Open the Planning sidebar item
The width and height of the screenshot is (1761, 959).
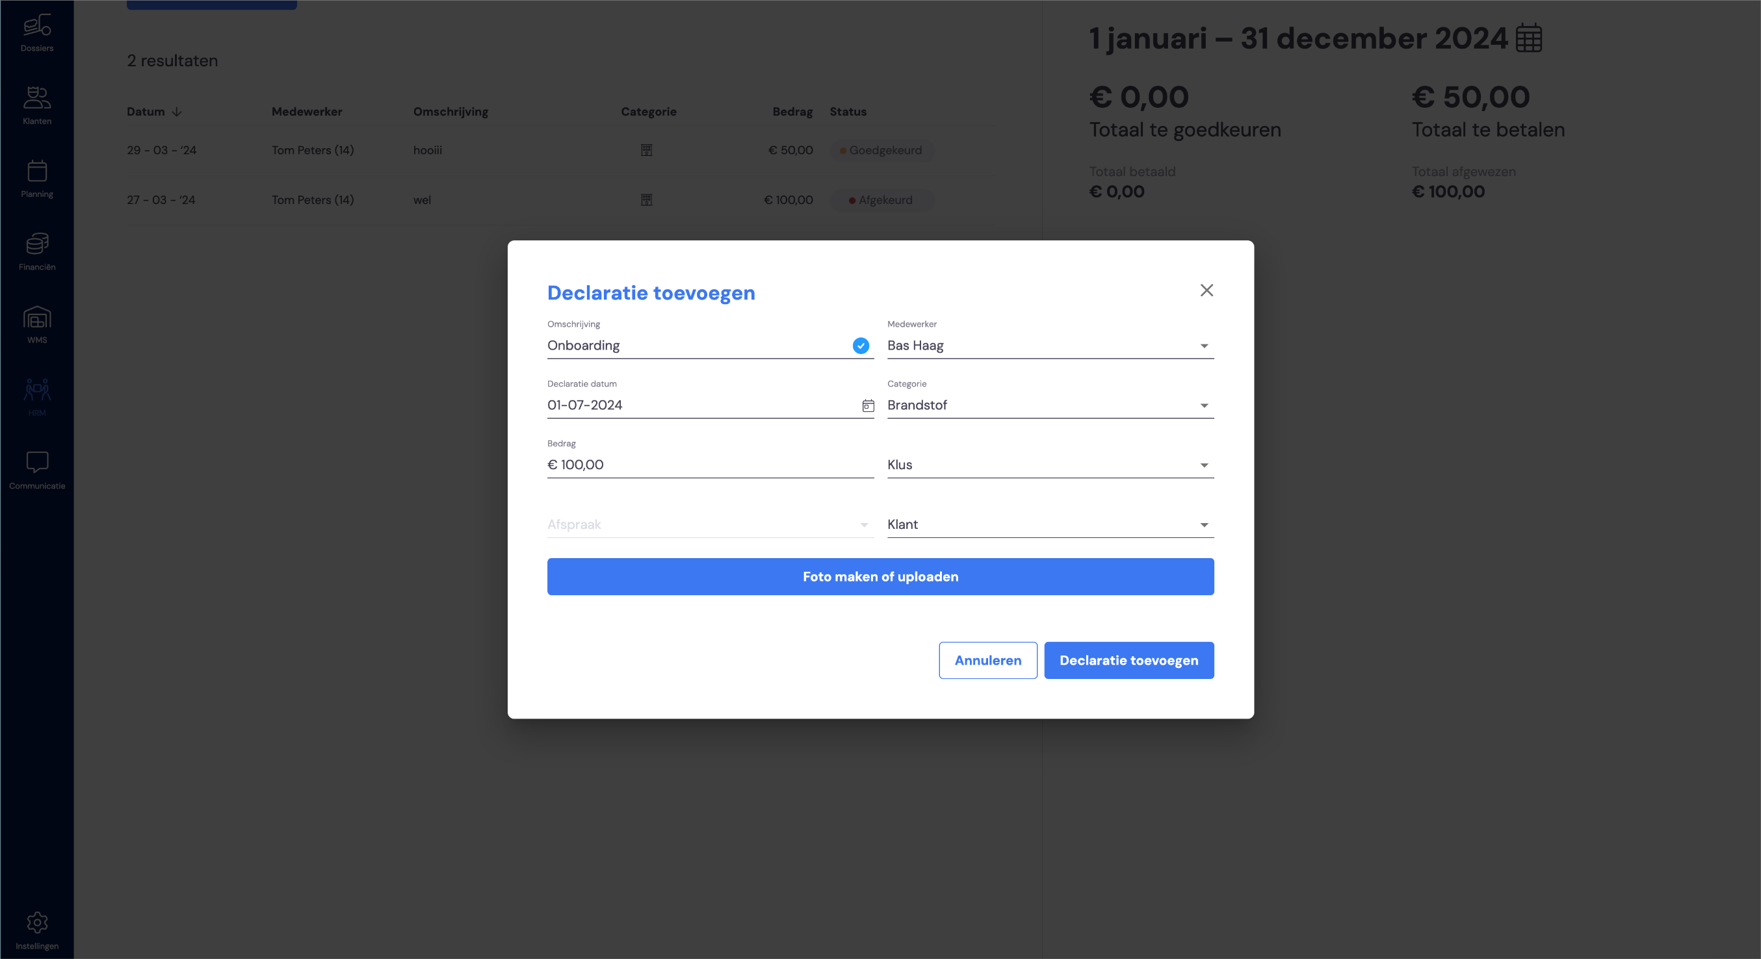37,179
